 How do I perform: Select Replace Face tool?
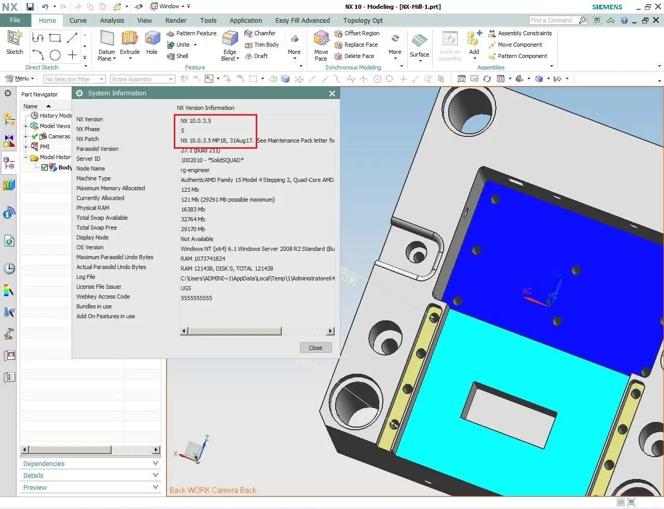(x=356, y=45)
